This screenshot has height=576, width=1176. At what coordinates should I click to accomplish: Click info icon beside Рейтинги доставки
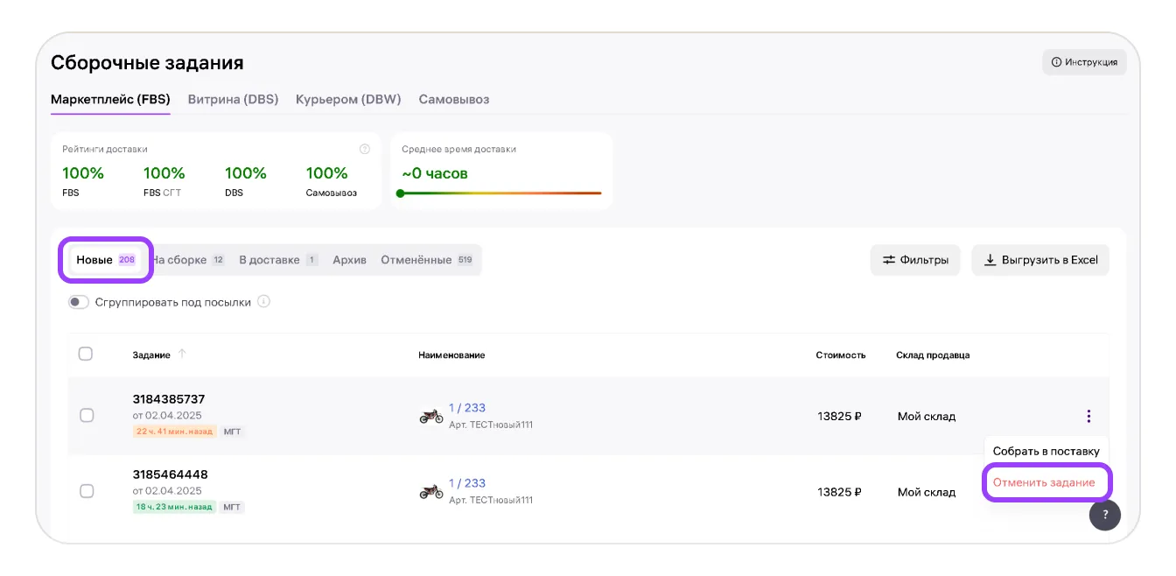[365, 150]
